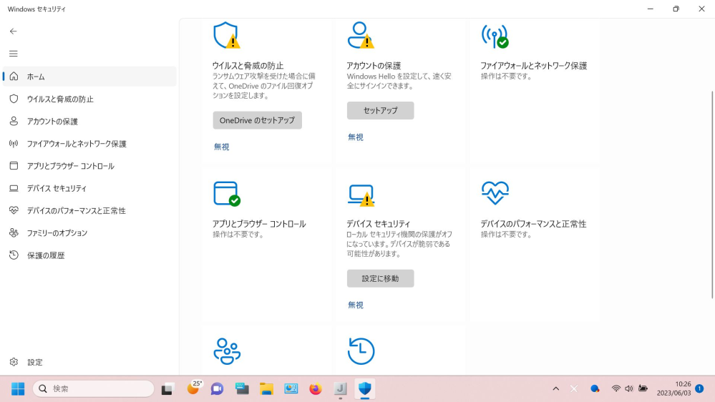This screenshot has width=715, height=402.
Task: Click the Windows Security shield taskbar icon
Action: click(x=365, y=389)
